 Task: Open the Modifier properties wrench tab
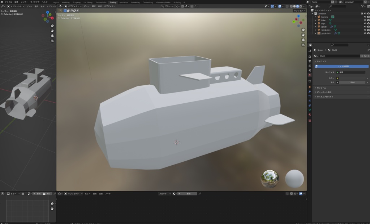coord(310,91)
